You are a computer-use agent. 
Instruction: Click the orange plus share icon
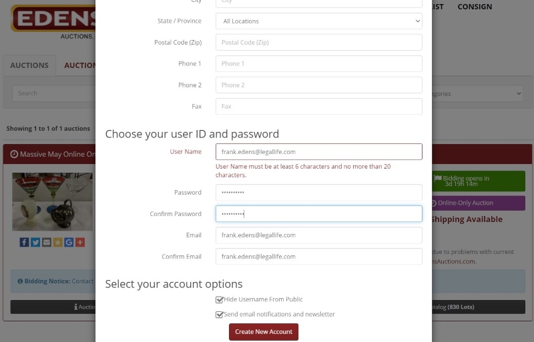tap(80, 242)
